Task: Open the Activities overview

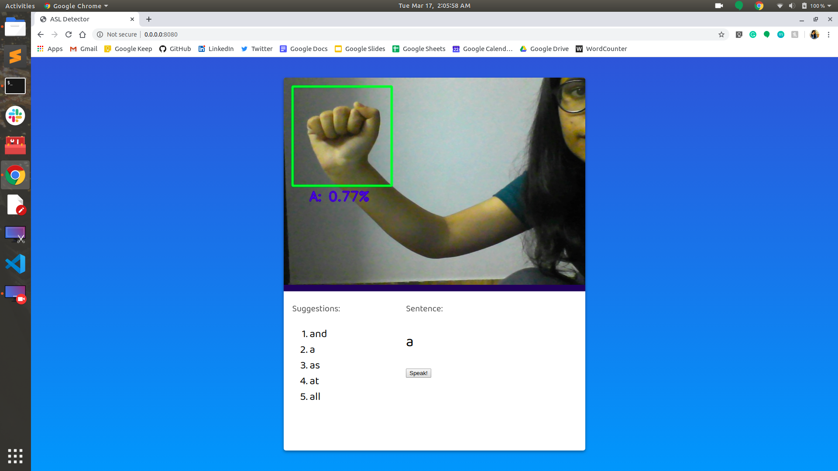Action: [x=20, y=6]
